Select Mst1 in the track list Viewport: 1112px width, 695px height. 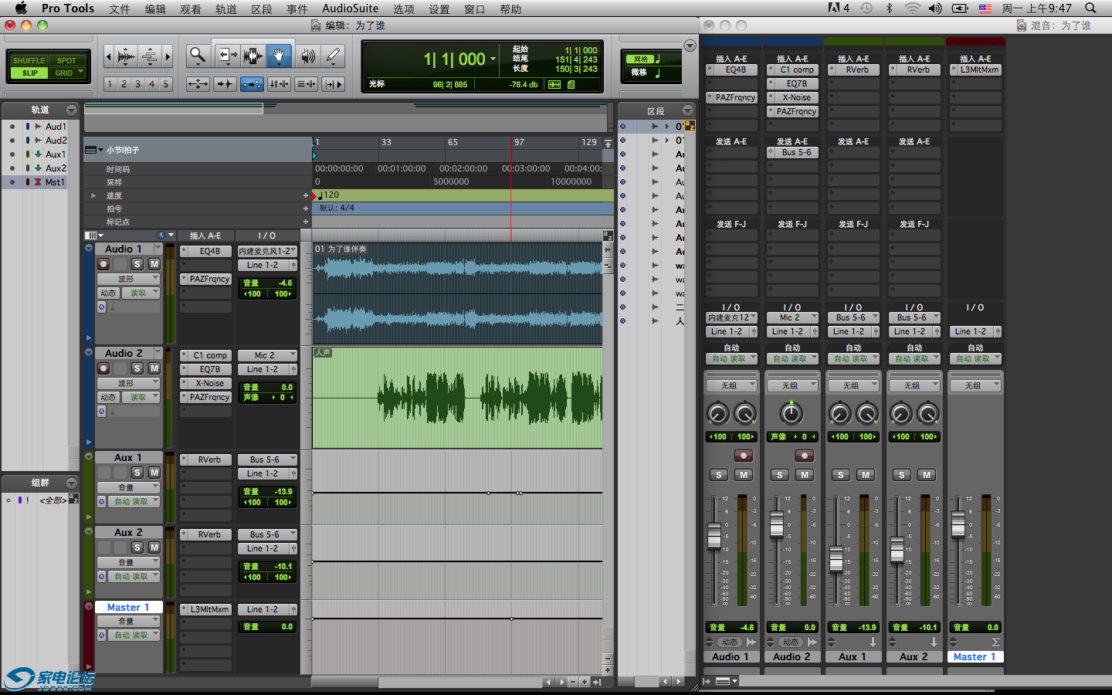(54, 182)
